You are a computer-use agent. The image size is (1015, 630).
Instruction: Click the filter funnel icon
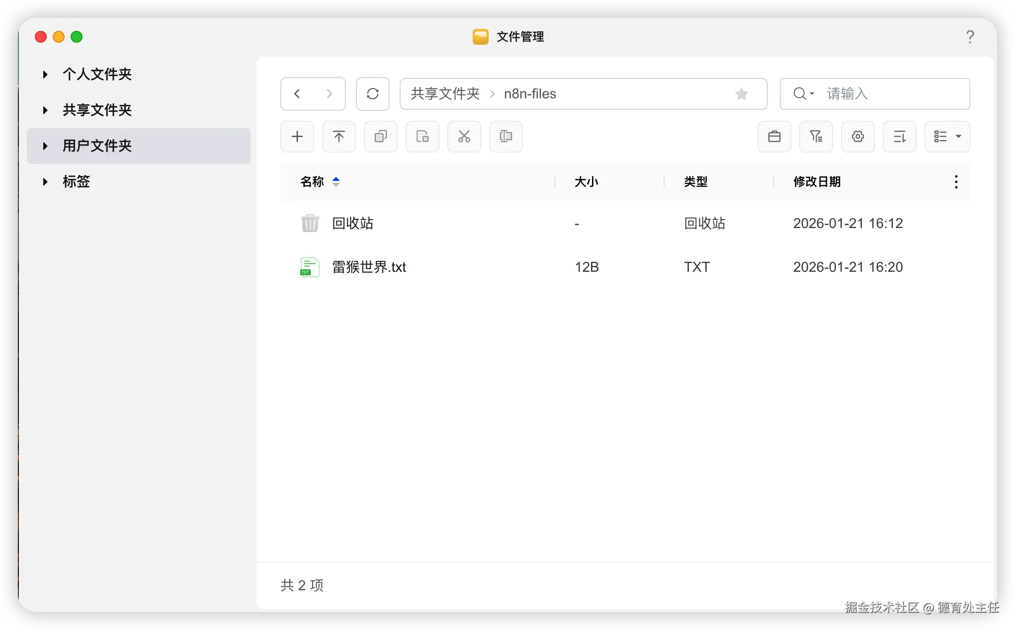816,137
